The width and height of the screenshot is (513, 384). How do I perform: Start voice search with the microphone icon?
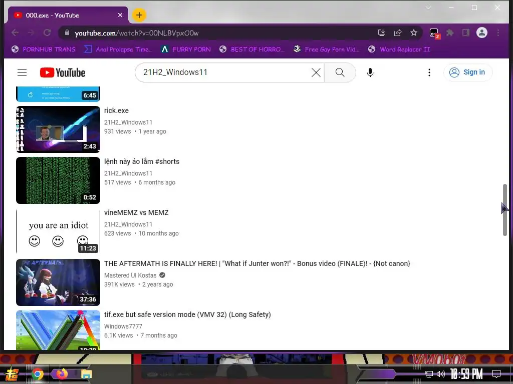click(370, 72)
